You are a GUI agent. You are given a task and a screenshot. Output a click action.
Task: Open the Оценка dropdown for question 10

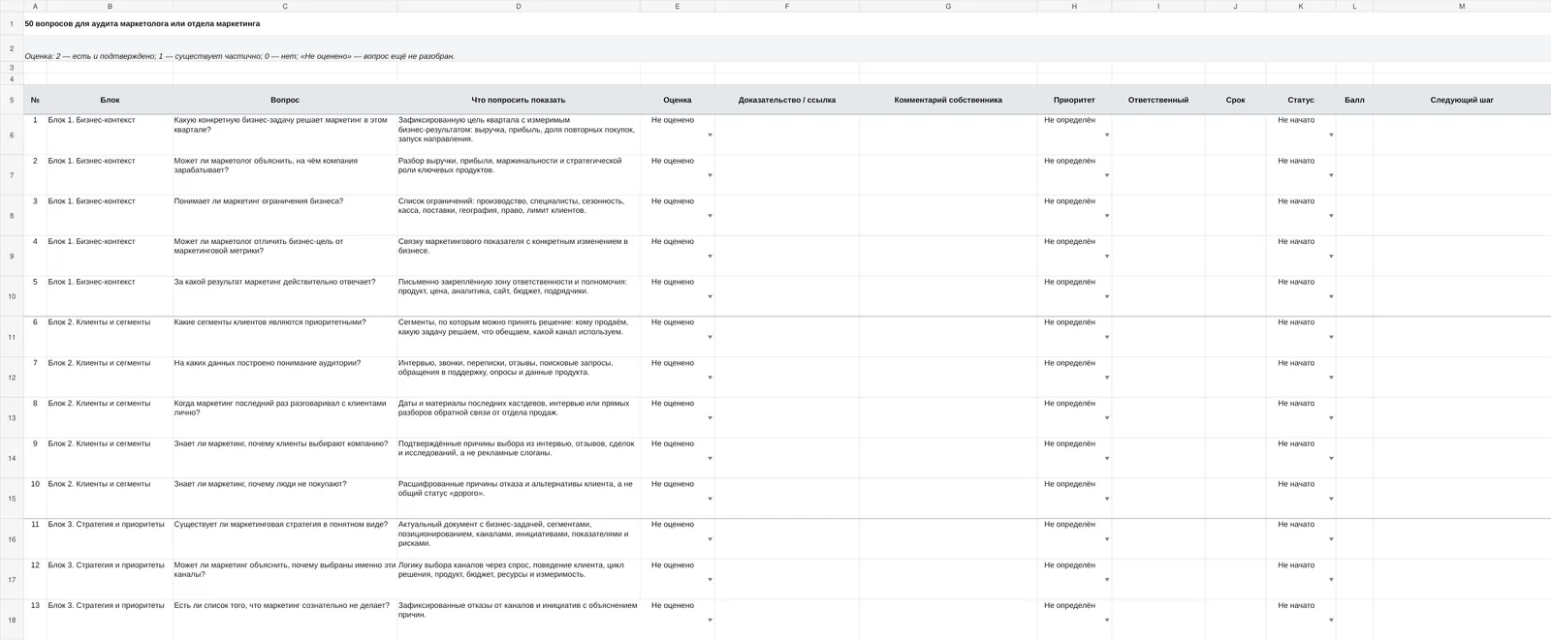(710, 499)
